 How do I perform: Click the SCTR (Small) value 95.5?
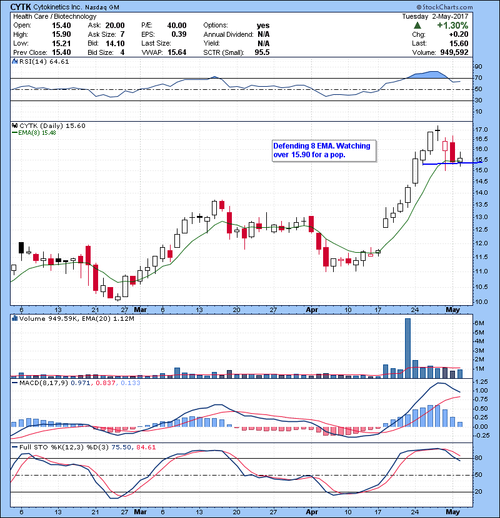pyautogui.click(x=262, y=52)
